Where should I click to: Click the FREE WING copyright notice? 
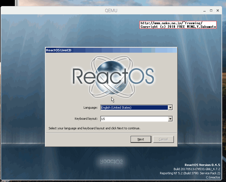pos(178,26)
